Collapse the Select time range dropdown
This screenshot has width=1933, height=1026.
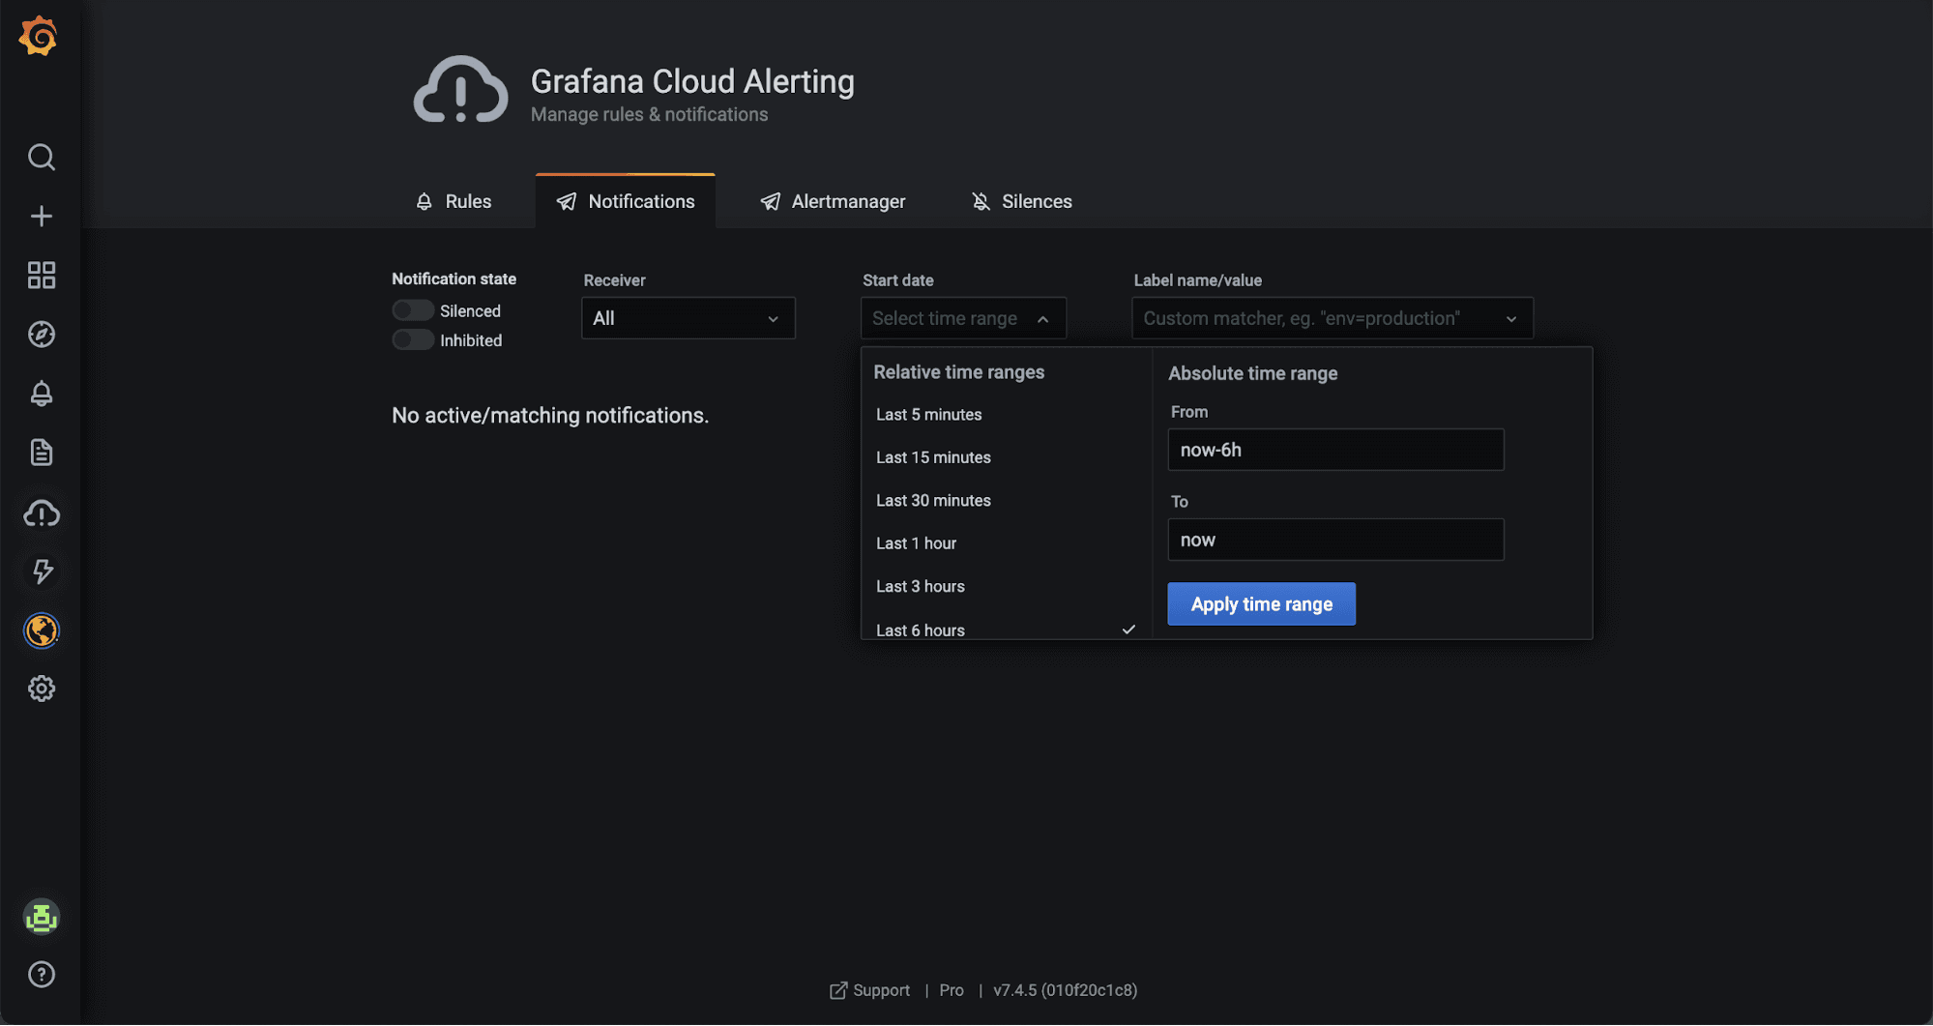click(x=962, y=318)
